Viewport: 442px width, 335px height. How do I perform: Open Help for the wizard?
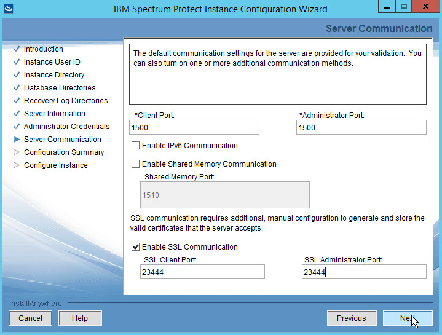click(80, 318)
